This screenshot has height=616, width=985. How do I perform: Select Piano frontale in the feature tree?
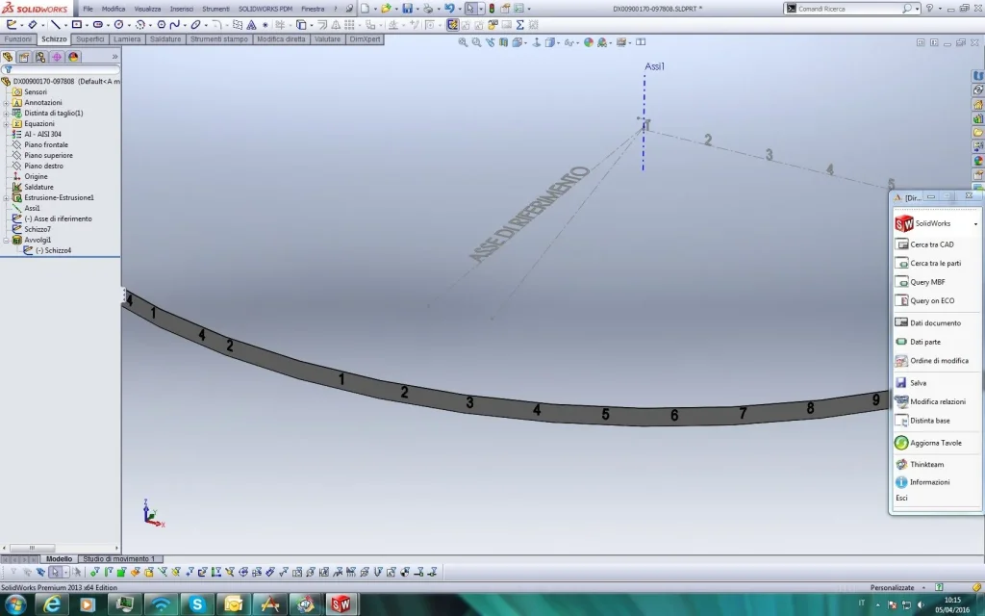tap(46, 144)
